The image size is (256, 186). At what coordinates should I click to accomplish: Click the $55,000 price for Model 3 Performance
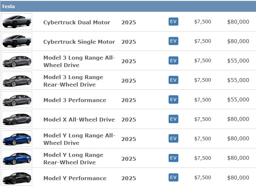[x=238, y=99]
